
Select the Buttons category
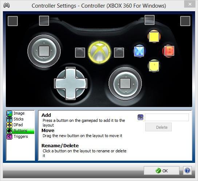20,131
